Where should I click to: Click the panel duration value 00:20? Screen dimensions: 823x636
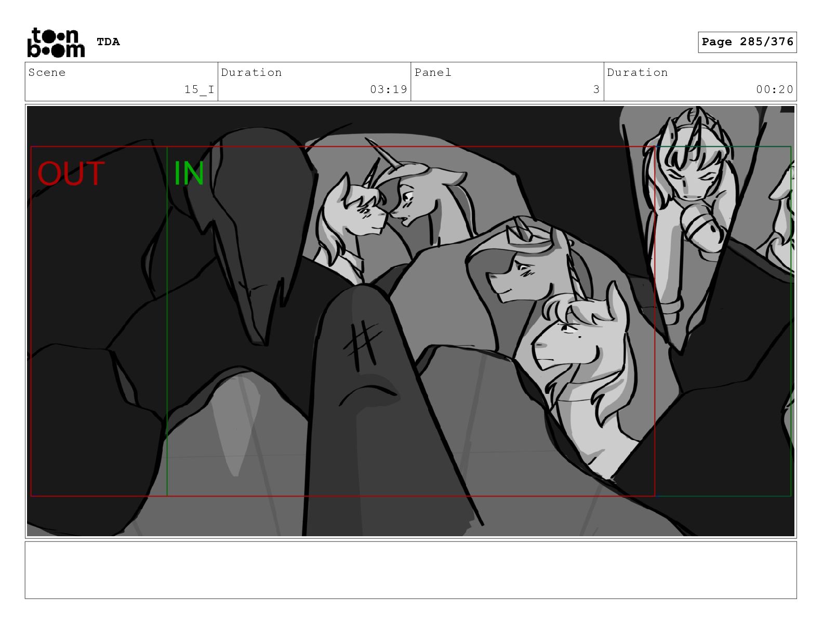[775, 89]
